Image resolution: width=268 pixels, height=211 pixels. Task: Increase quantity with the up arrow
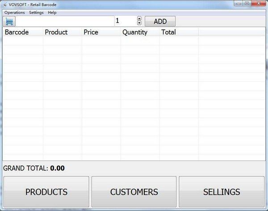click(139, 19)
